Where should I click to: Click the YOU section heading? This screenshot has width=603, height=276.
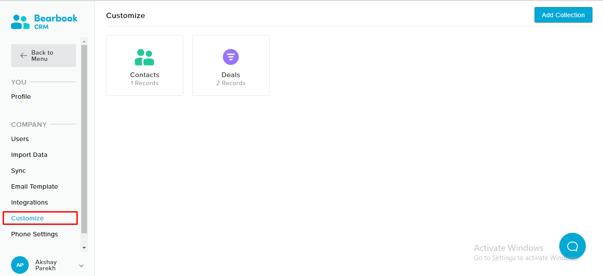click(x=19, y=82)
